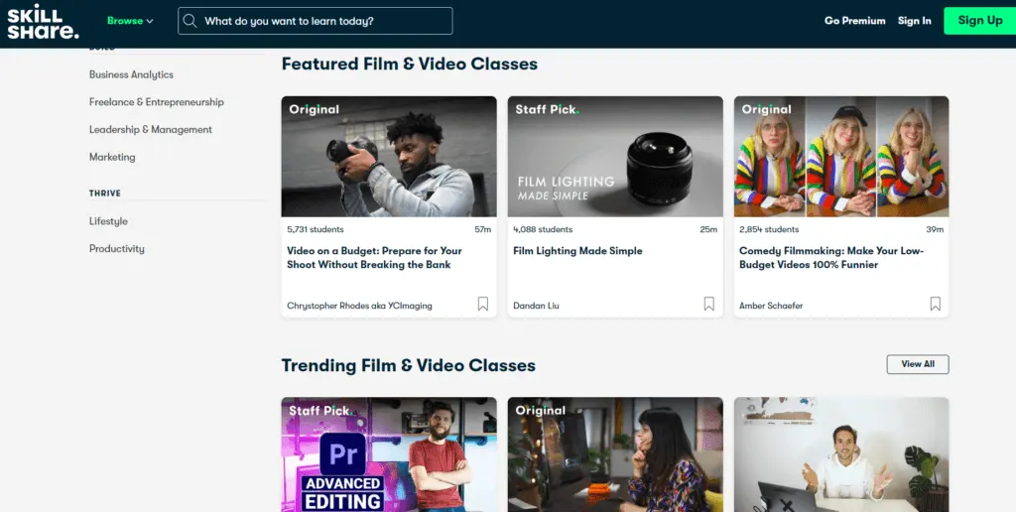Expand the Browse dropdown menu
This screenshot has height=512, width=1016.
(x=130, y=21)
